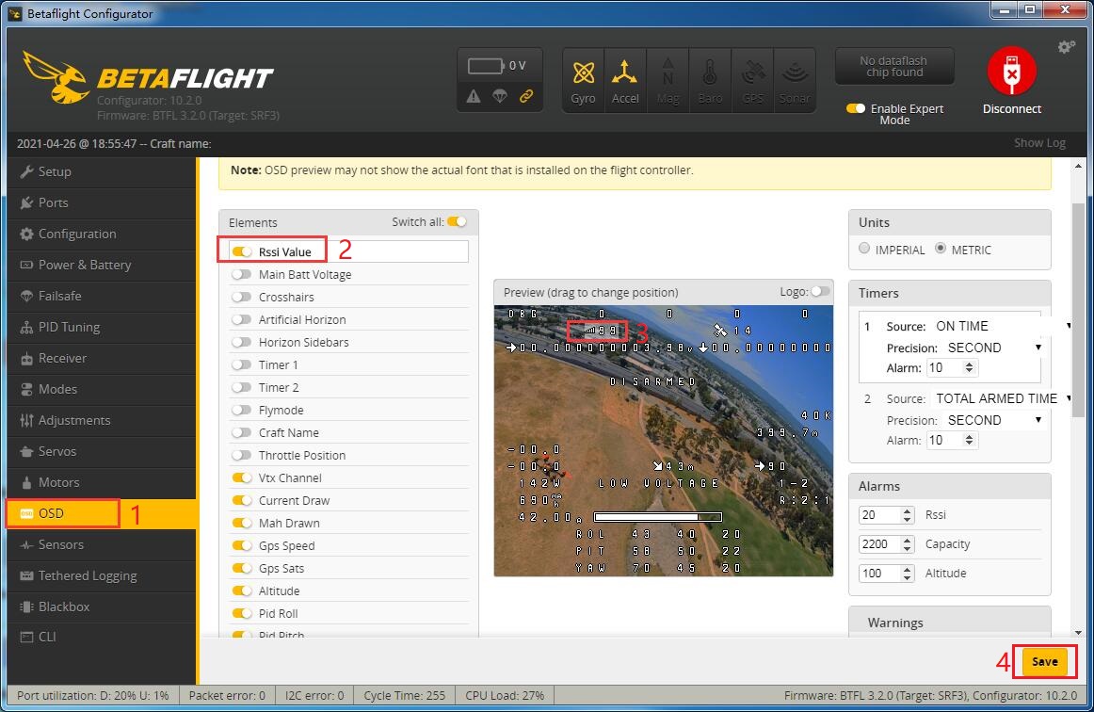Click the Rssi alarm value field
The width and height of the screenshot is (1094, 712).
[879, 515]
